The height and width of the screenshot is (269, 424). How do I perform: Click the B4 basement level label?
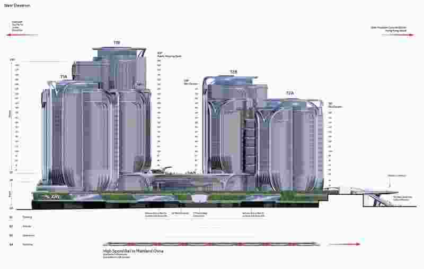[11, 245]
